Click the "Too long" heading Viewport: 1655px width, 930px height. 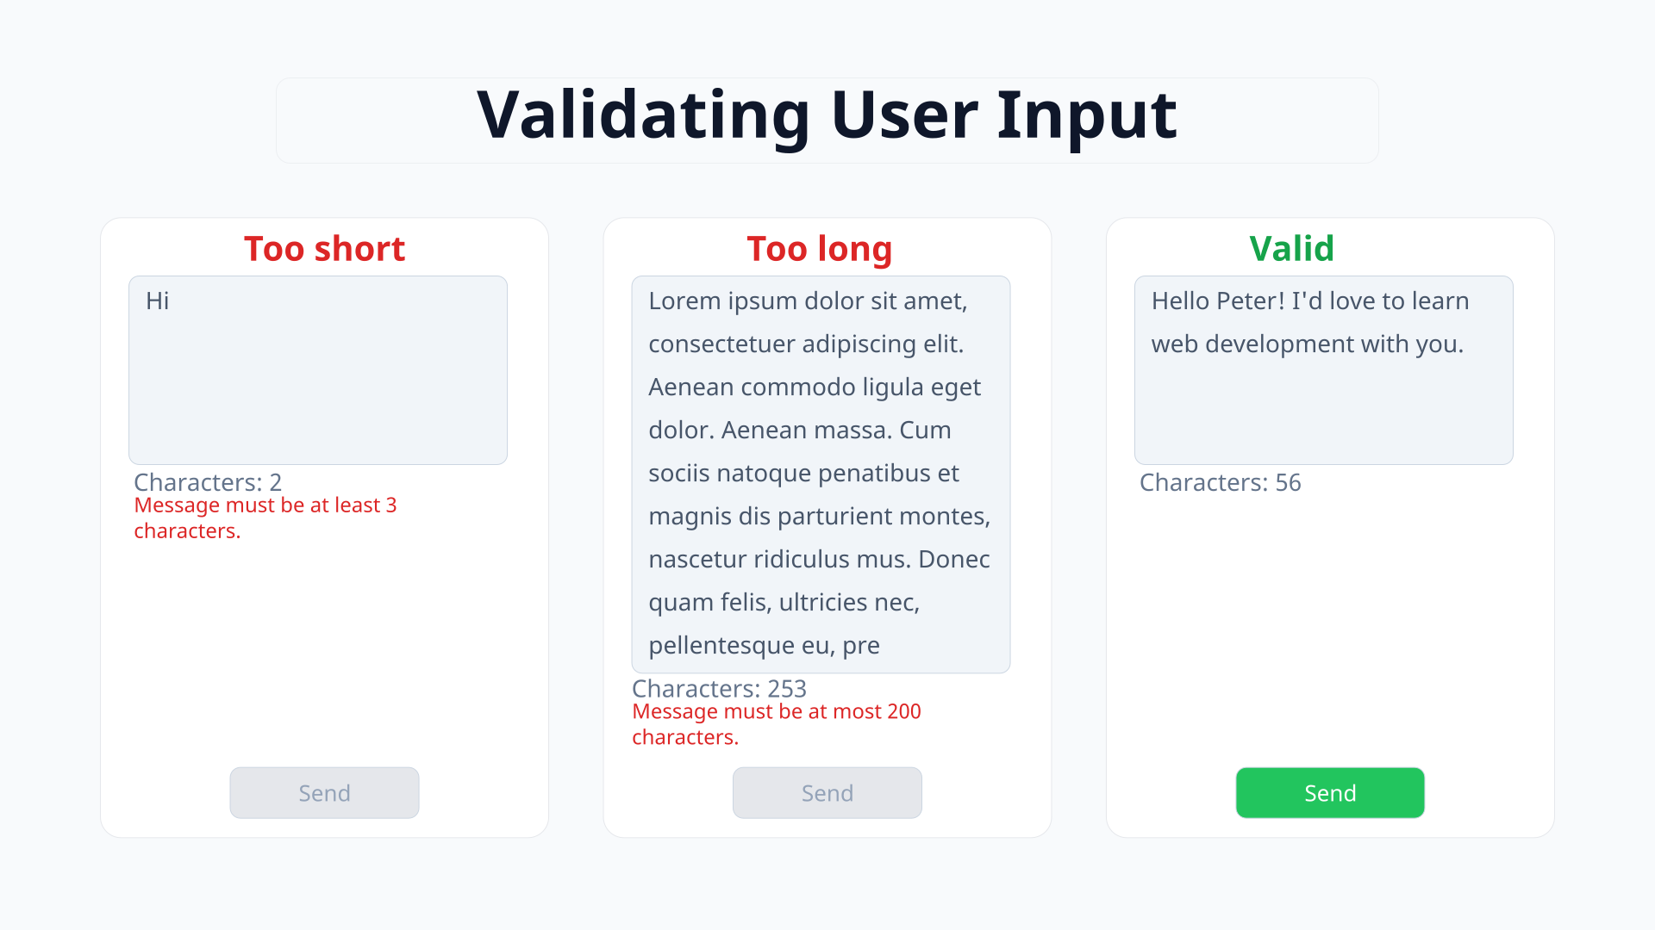point(819,249)
